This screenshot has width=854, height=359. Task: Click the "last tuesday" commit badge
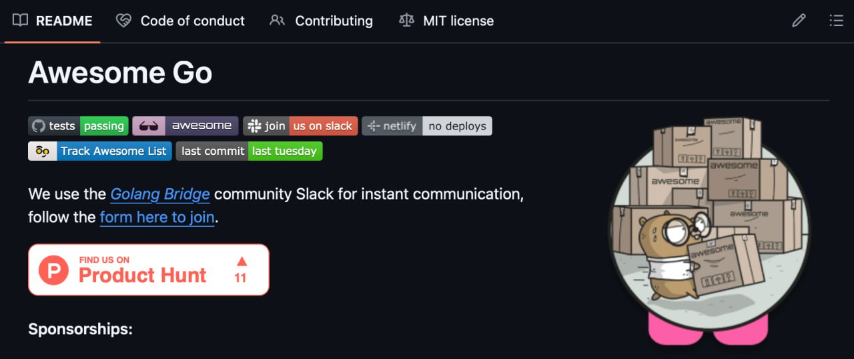pyautogui.click(x=285, y=151)
